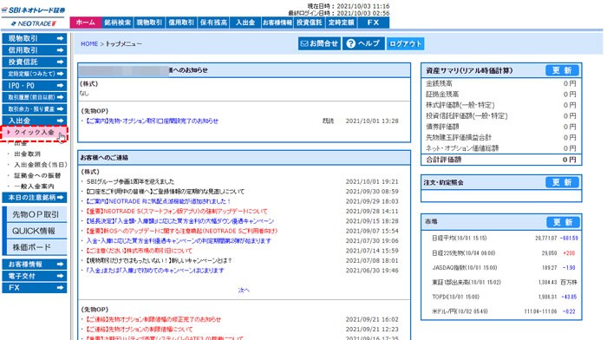Click HOME in the breadcrumb
The image size is (607, 340).
89,43
